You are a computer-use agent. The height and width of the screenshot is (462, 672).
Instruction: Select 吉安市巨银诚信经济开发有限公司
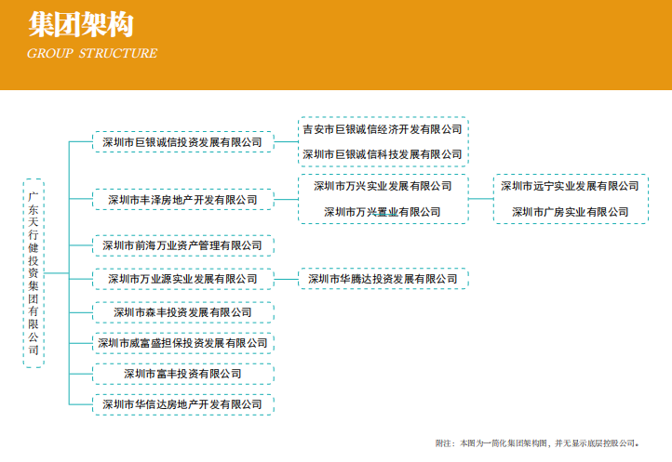383,129
